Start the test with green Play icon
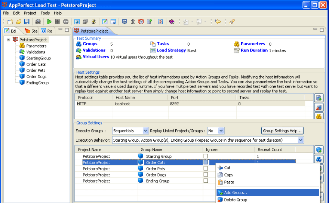This screenshot has height=203, width=329. tap(49, 22)
